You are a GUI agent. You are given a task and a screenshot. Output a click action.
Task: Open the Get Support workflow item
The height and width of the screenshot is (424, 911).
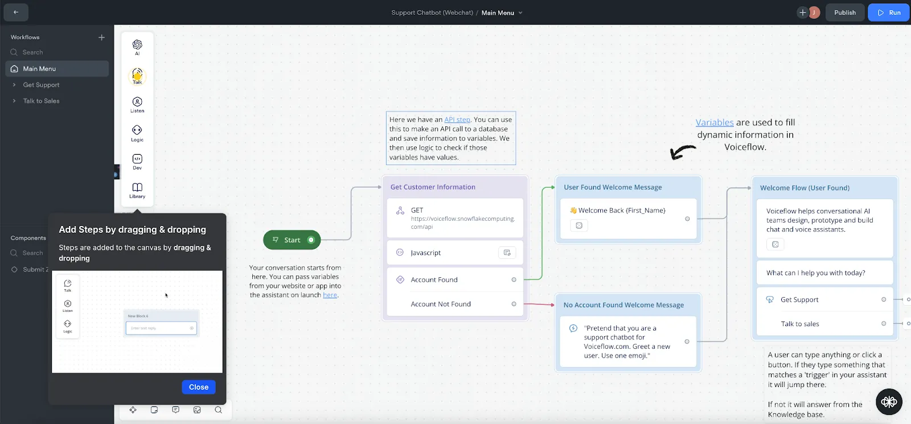41,85
